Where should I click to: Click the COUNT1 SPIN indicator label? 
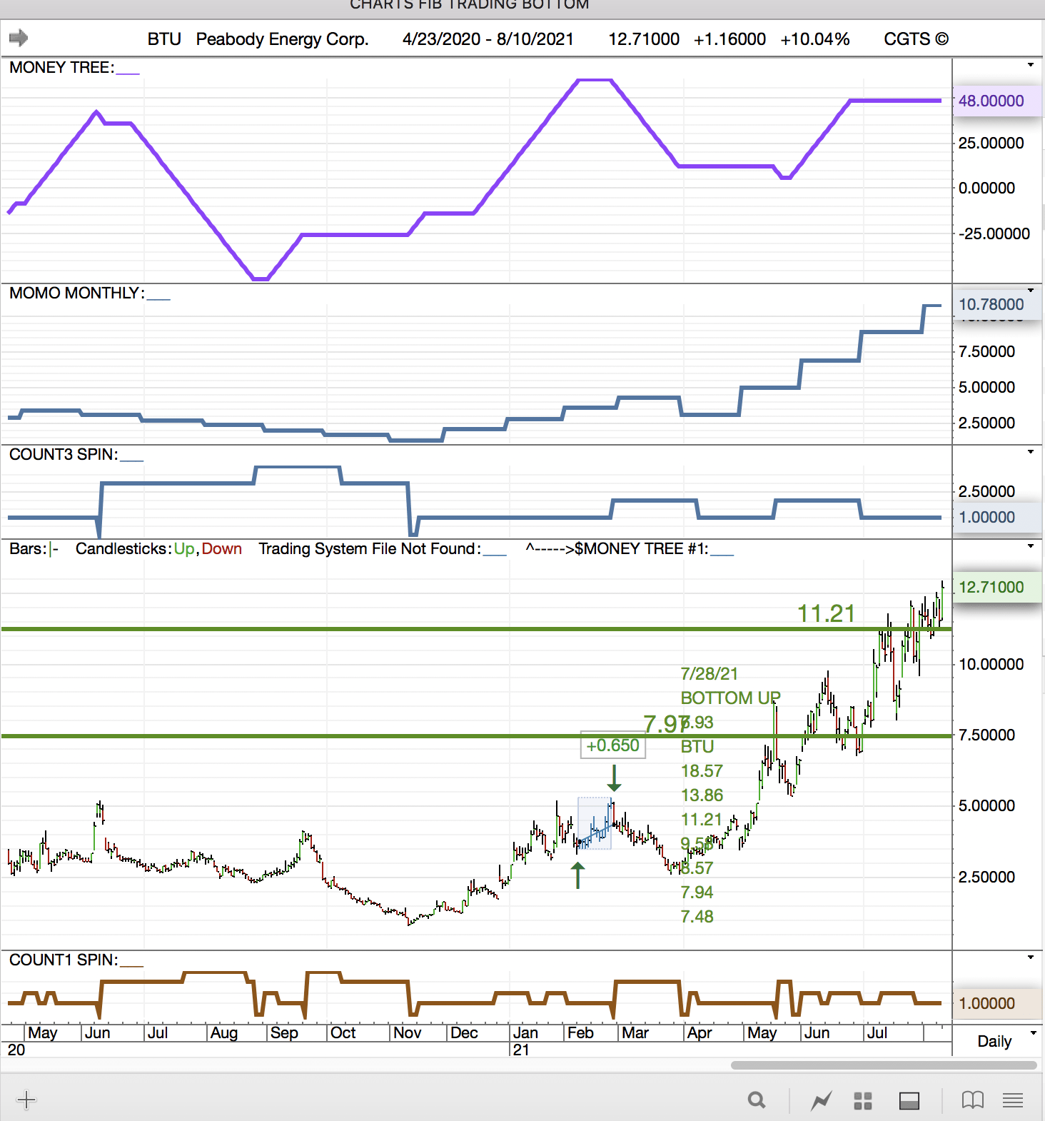(x=64, y=960)
